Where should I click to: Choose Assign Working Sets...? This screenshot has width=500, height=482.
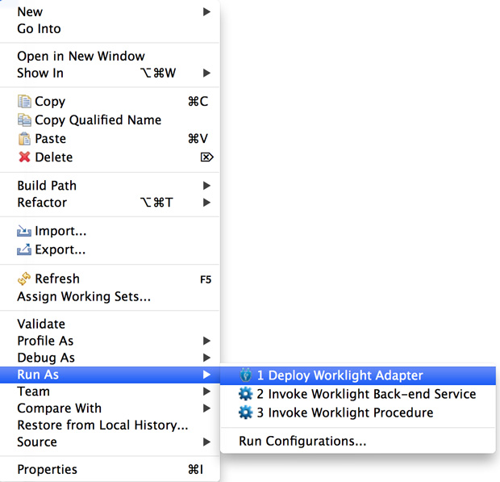tap(110, 296)
